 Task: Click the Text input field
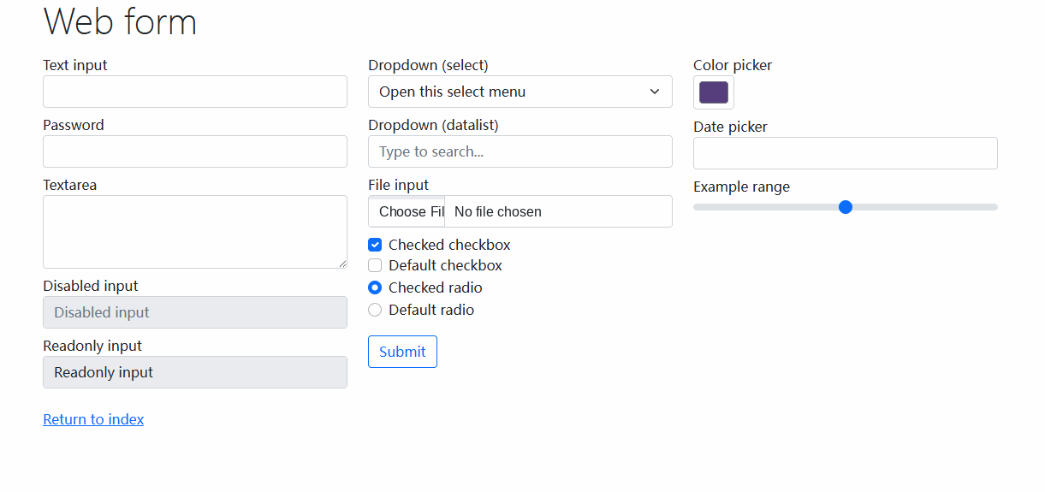(x=195, y=92)
